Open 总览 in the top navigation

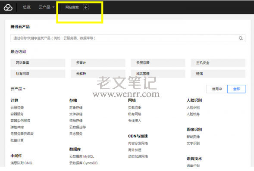coord(27,7)
